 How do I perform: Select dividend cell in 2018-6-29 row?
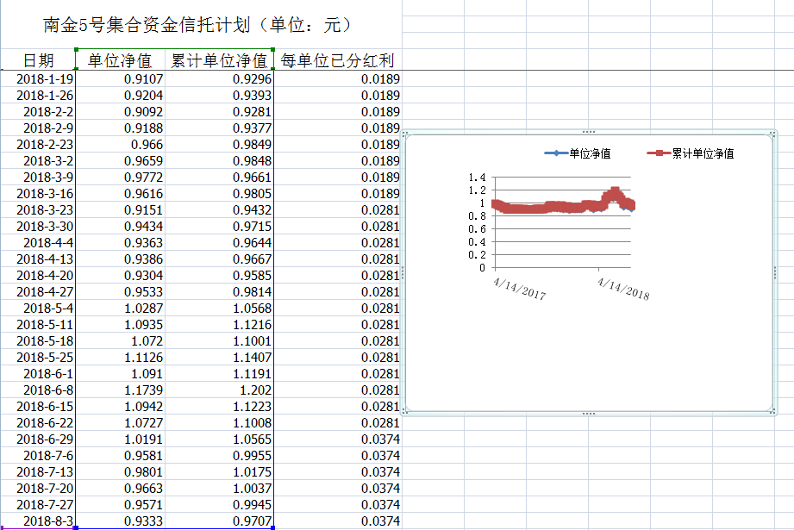tap(338, 439)
